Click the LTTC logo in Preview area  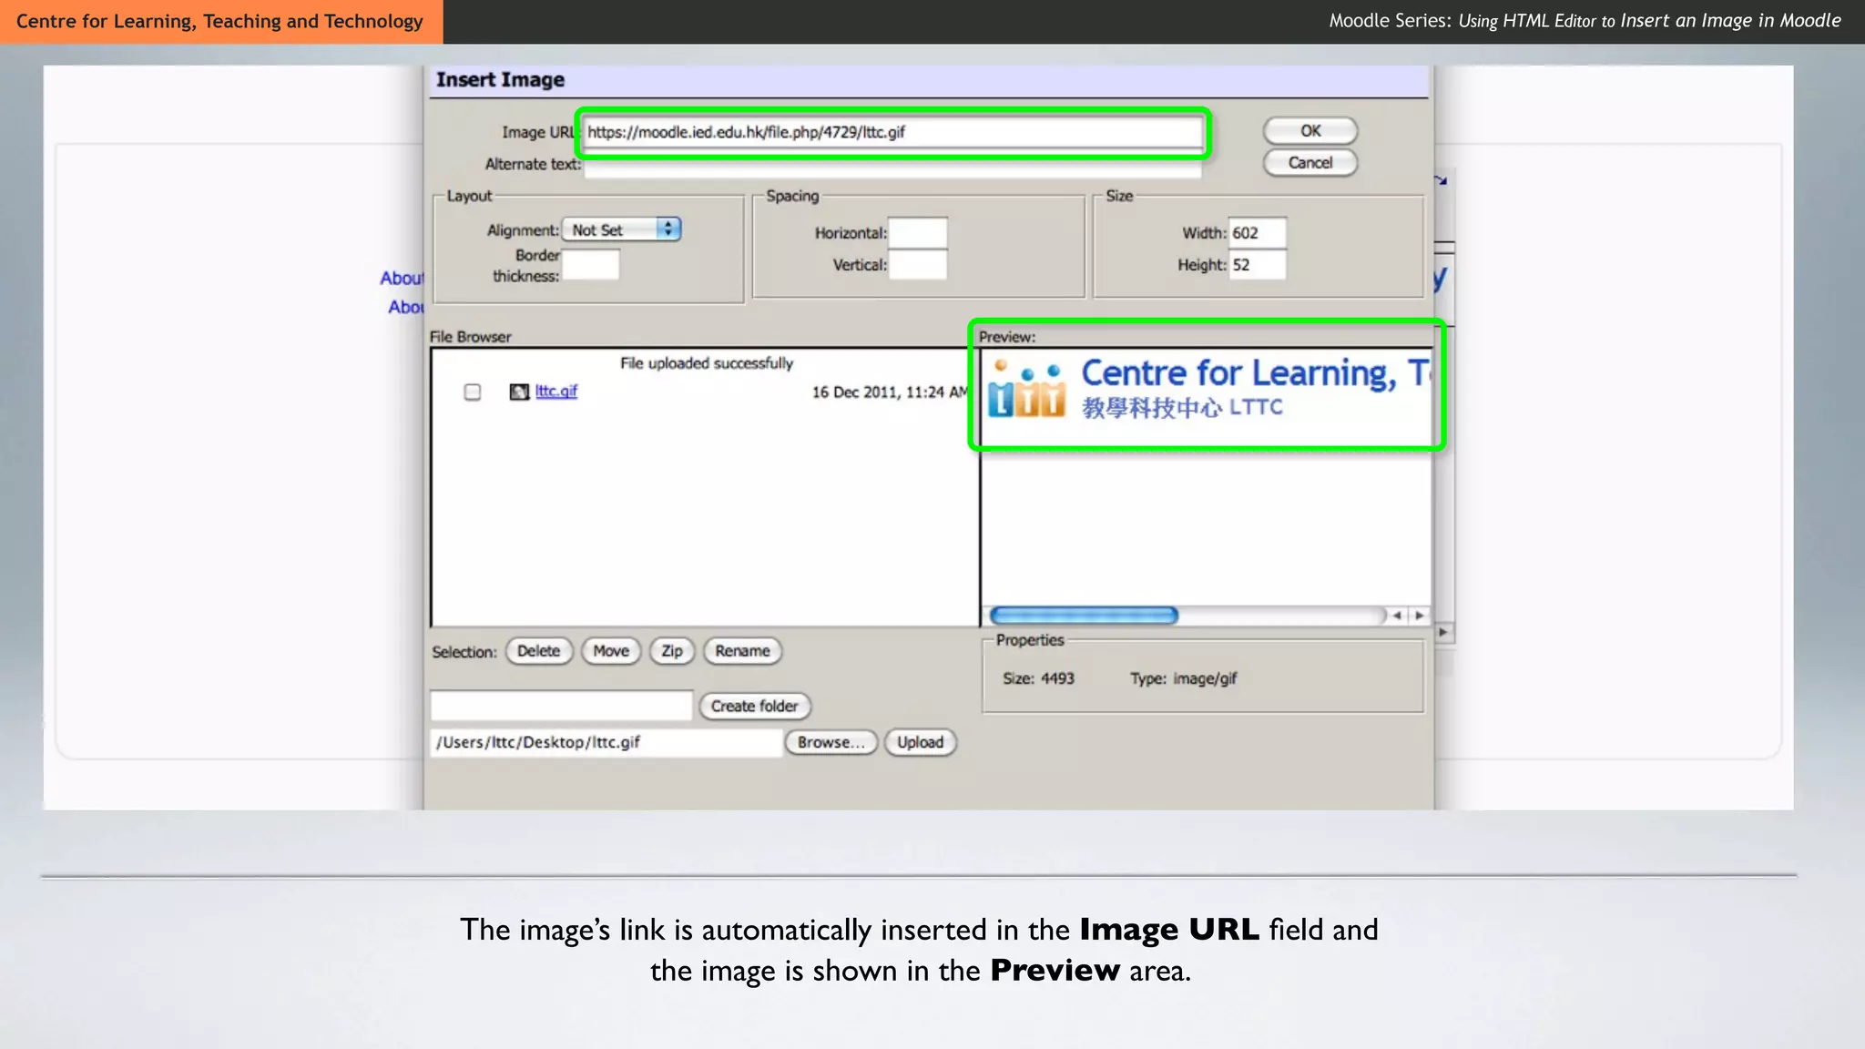point(1026,390)
